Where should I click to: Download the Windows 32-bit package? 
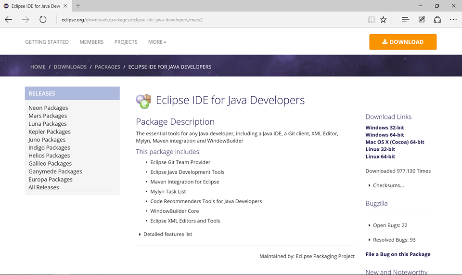[385, 128]
